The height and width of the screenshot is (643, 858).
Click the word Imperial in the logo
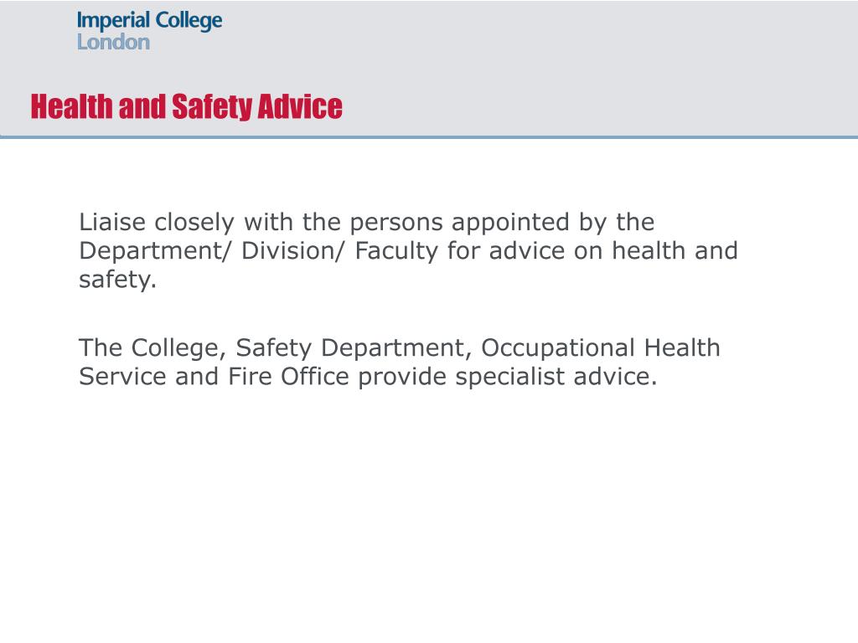[x=113, y=21]
